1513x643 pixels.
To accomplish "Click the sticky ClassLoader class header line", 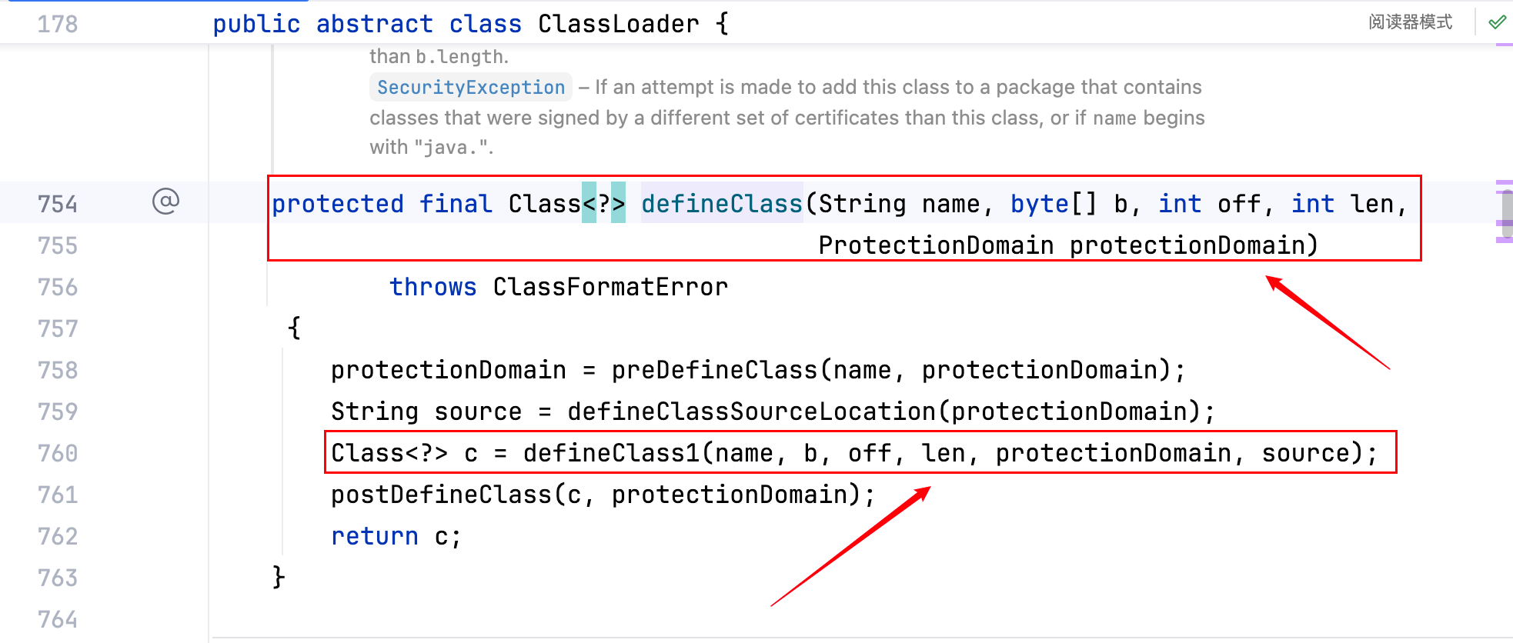I will pyautogui.click(x=470, y=24).
